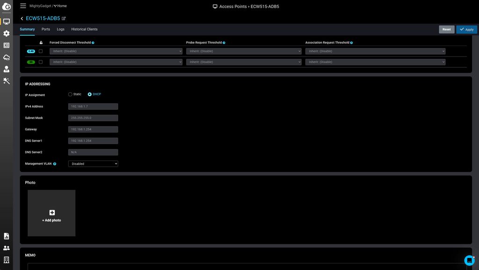
Task: Click the Subnet Mask field
Action: tap(93, 118)
